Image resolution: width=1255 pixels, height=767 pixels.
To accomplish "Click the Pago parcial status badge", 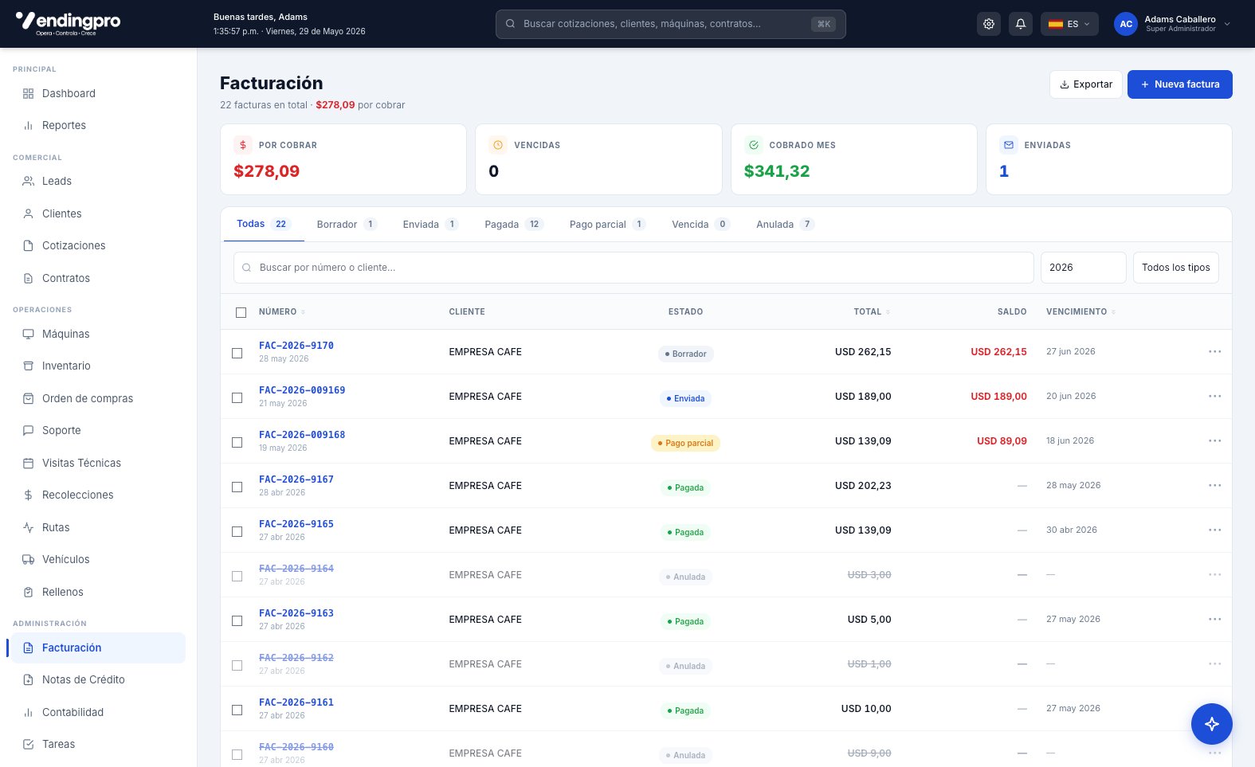I will pyautogui.click(x=685, y=443).
